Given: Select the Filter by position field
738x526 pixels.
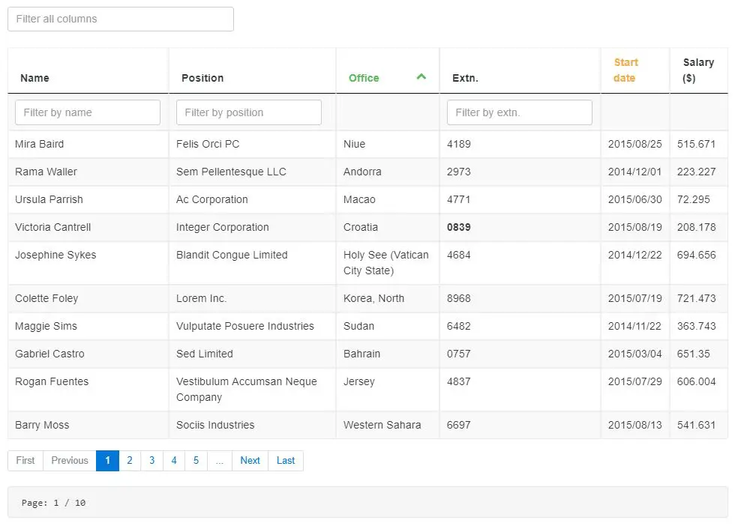Looking at the screenshot, I should pyautogui.click(x=248, y=112).
